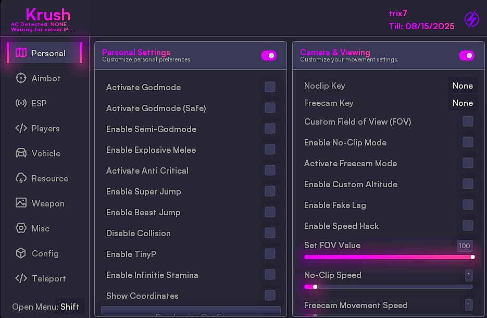Click the Waiting for server IP... status text
The width and height of the screenshot is (487, 318).
[42, 30]
